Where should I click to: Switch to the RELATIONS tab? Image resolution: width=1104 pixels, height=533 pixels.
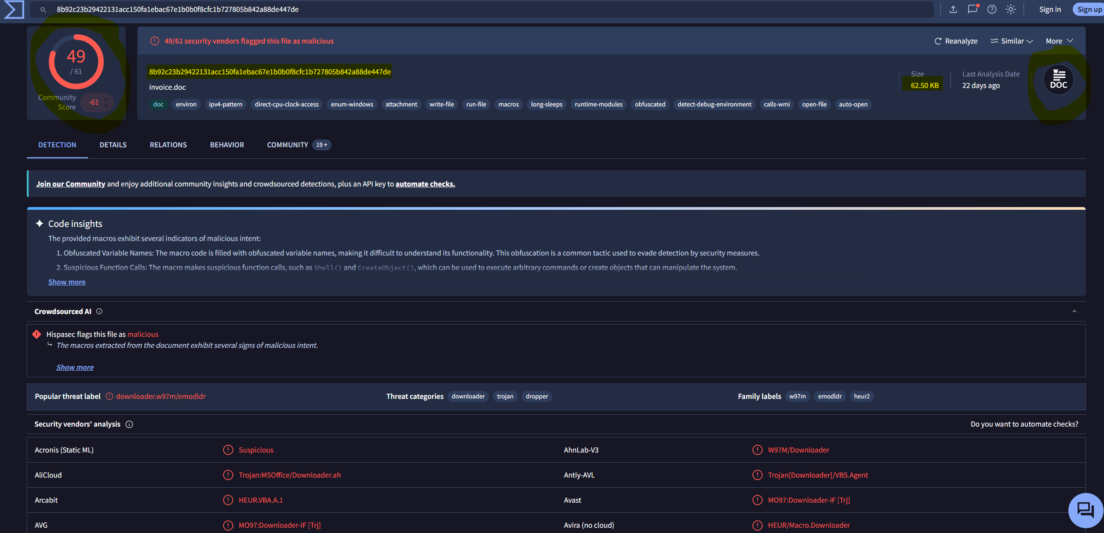(168, 145)
